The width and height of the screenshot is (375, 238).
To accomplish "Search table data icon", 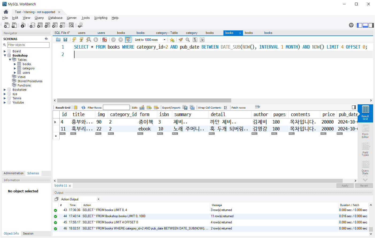I will tap(71, 25).
